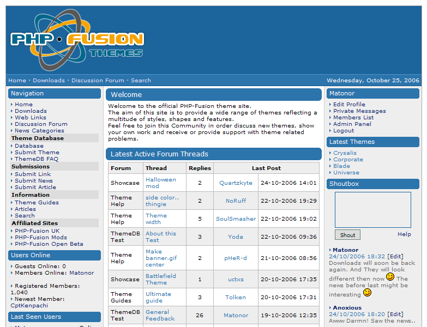This screenshot has height=327, width=427.
Task: Open Articles under Information
Action: click(25, 209)
